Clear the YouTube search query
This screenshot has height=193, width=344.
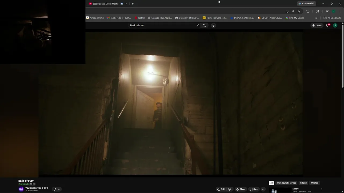[198, 25]
